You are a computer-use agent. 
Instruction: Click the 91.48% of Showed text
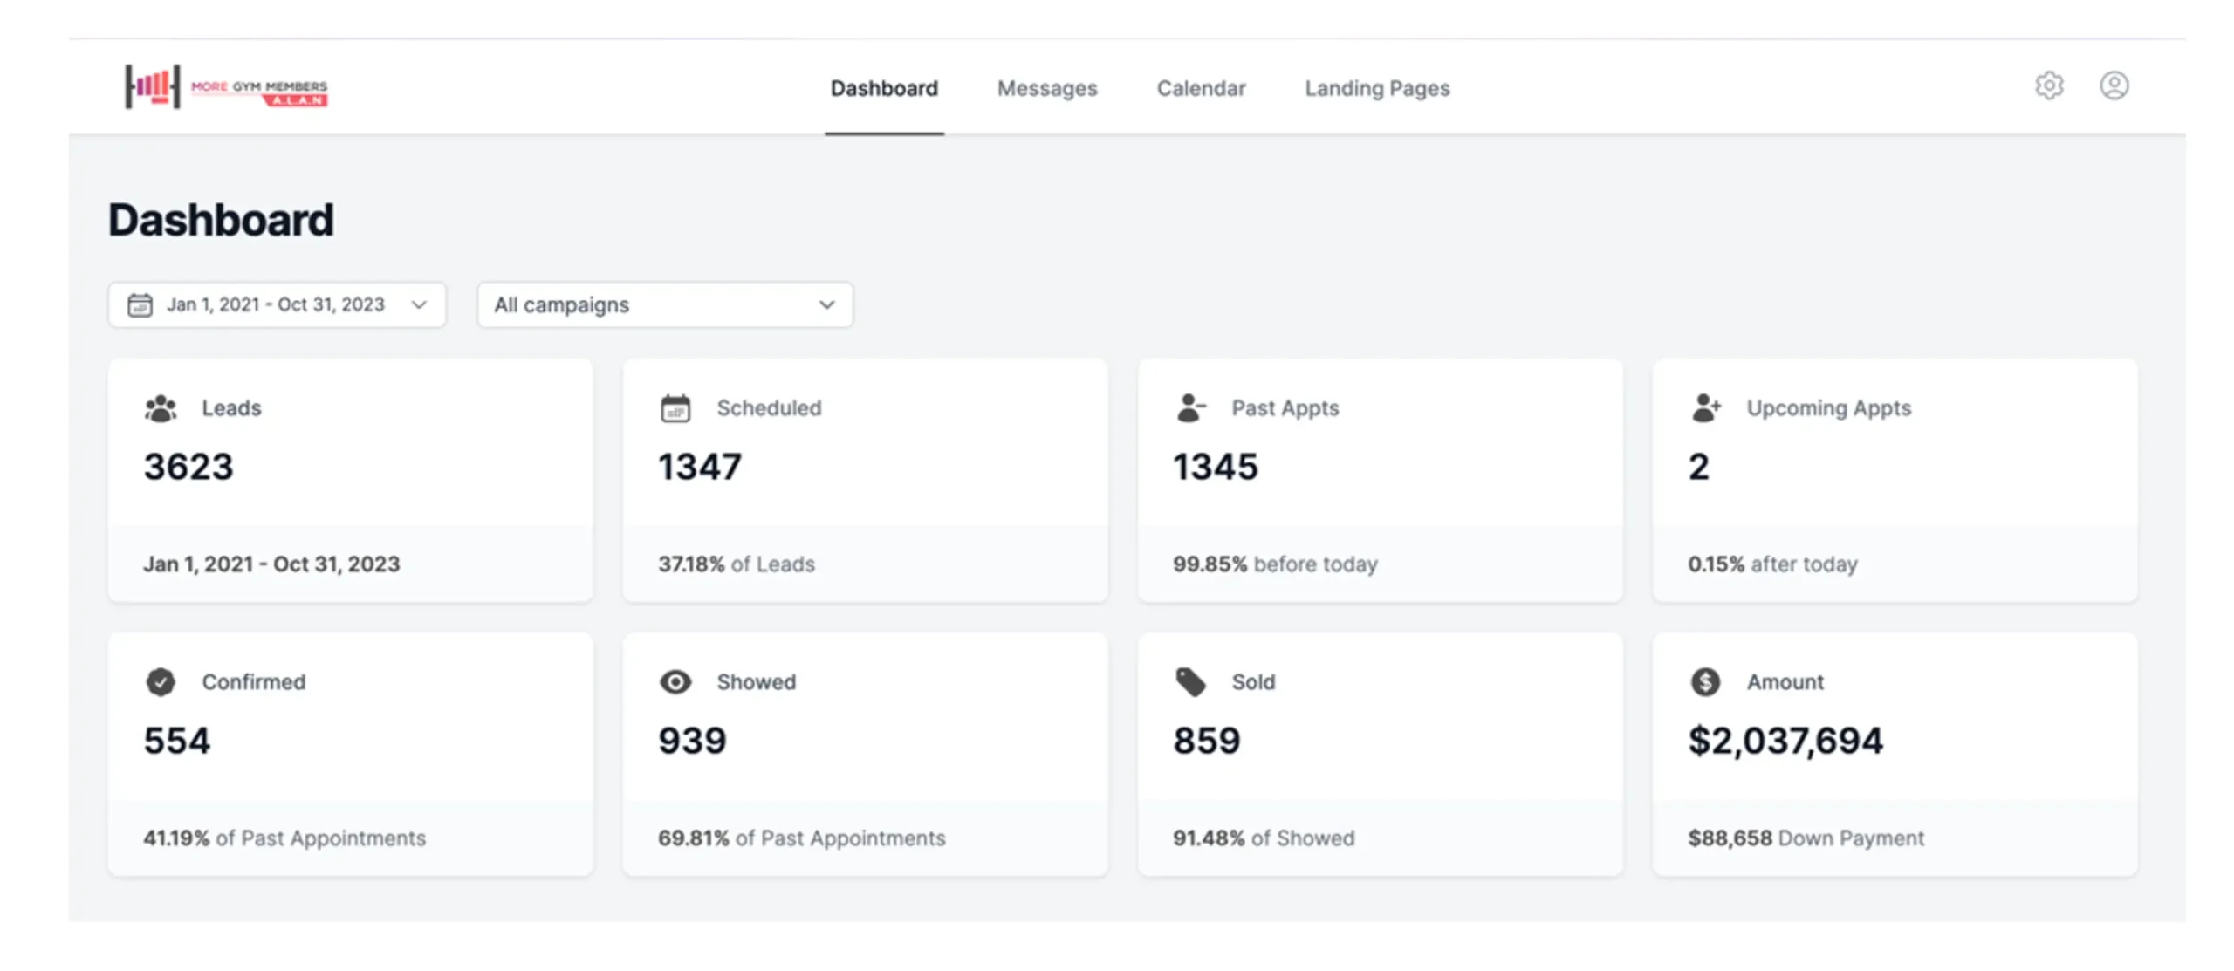[x=1263, y=838]
